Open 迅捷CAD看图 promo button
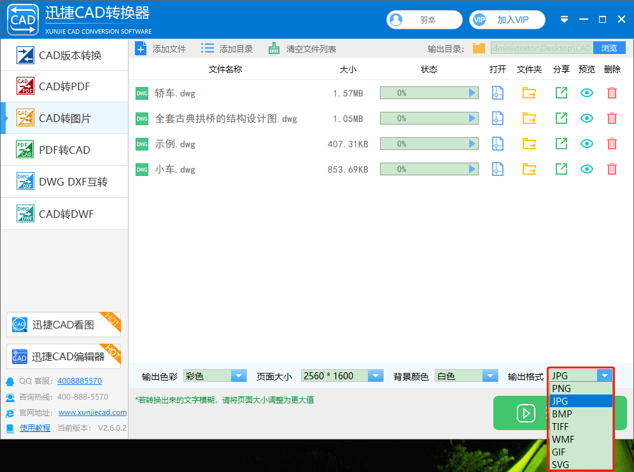Image resolution: width=634 pixels, height=472 pixels. [x=64, y=325]
